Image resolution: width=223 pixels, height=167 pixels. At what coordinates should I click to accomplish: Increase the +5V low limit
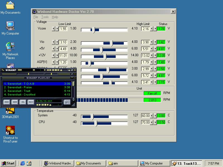pos(57,49)
